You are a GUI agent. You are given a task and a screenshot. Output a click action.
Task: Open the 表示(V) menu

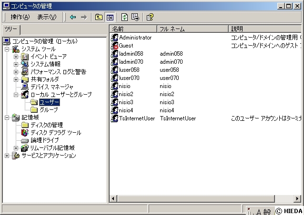[47, 17]
